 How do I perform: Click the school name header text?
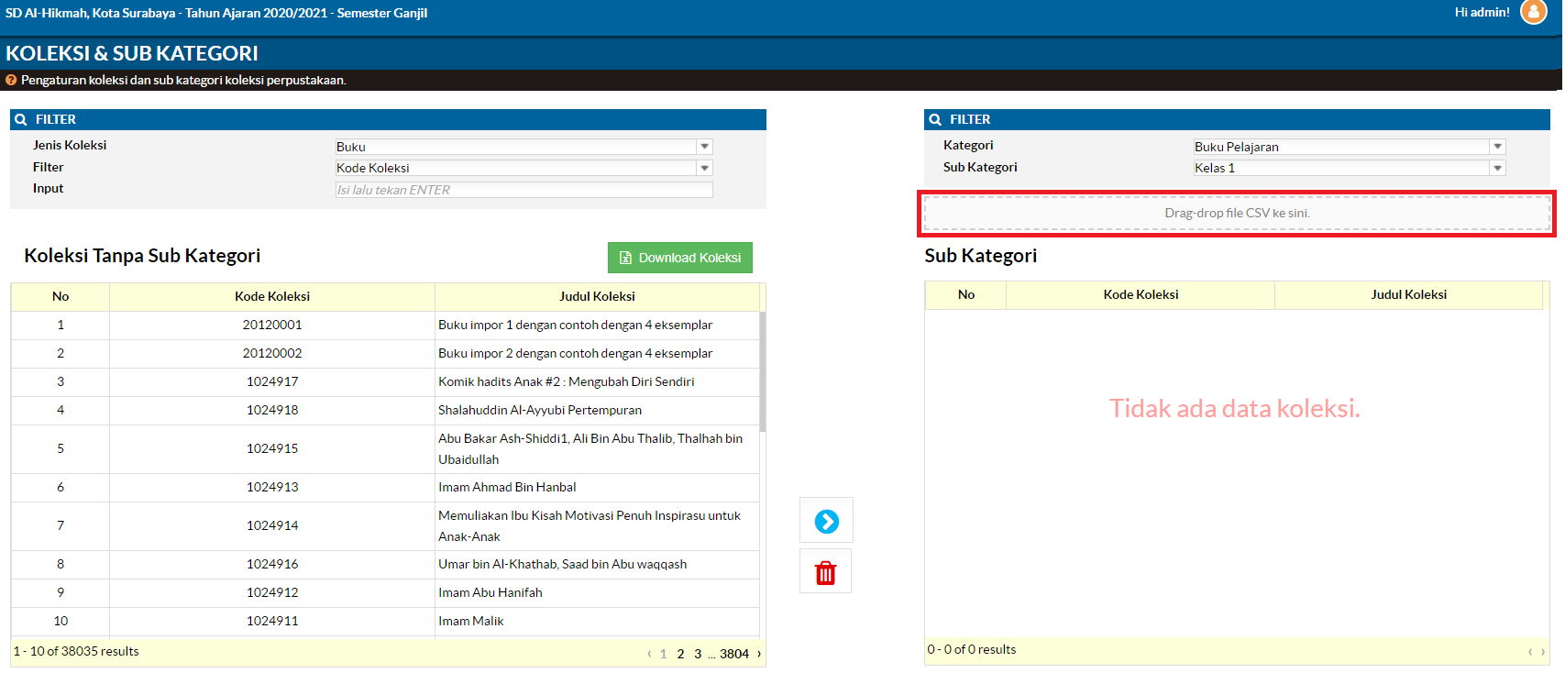pyautogui.click(x=216, y=13)
